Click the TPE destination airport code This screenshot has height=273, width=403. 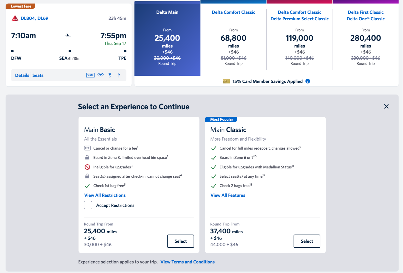pos(122,58)
